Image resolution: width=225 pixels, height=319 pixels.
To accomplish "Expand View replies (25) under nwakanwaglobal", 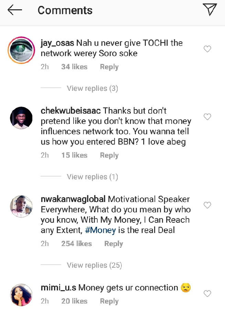I will click(x=94, y=265).
